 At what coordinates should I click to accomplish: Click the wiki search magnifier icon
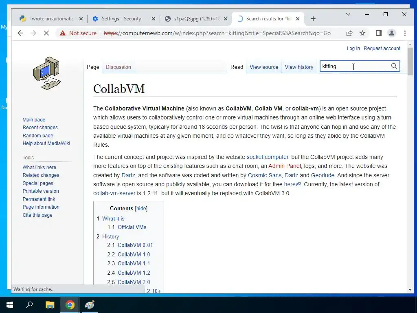coord(394,66)
